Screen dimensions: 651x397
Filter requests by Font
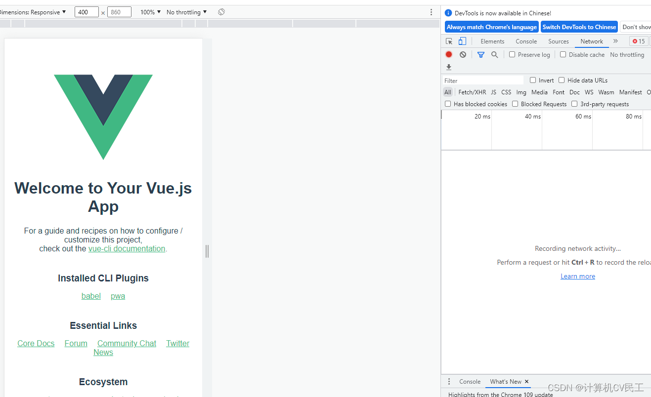(x=559, y=92)
